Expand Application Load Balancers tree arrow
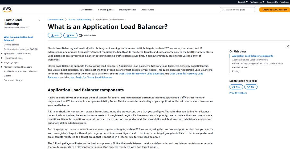The height and width of the screenshot is (150, 290). point(2,54)
